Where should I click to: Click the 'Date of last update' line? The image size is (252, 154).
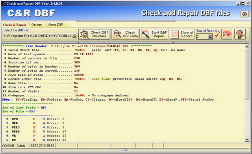49,54
